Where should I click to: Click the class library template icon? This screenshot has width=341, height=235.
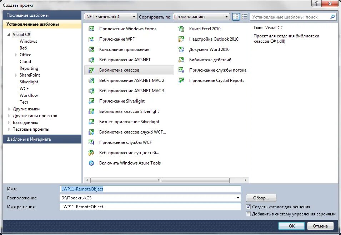[91, 70]
